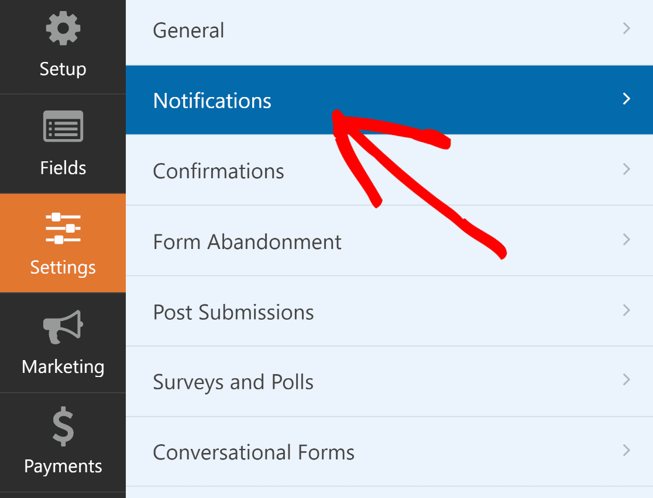Expand the Post Submissions chevron

pyautogui.click(x=626, y=311)
